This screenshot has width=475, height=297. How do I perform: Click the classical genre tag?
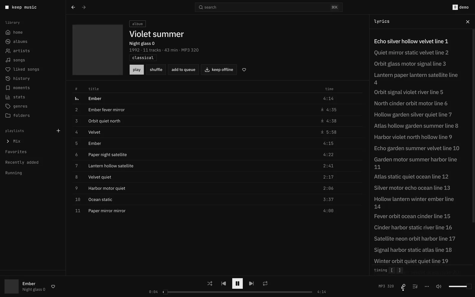click(x=143, y=58)
